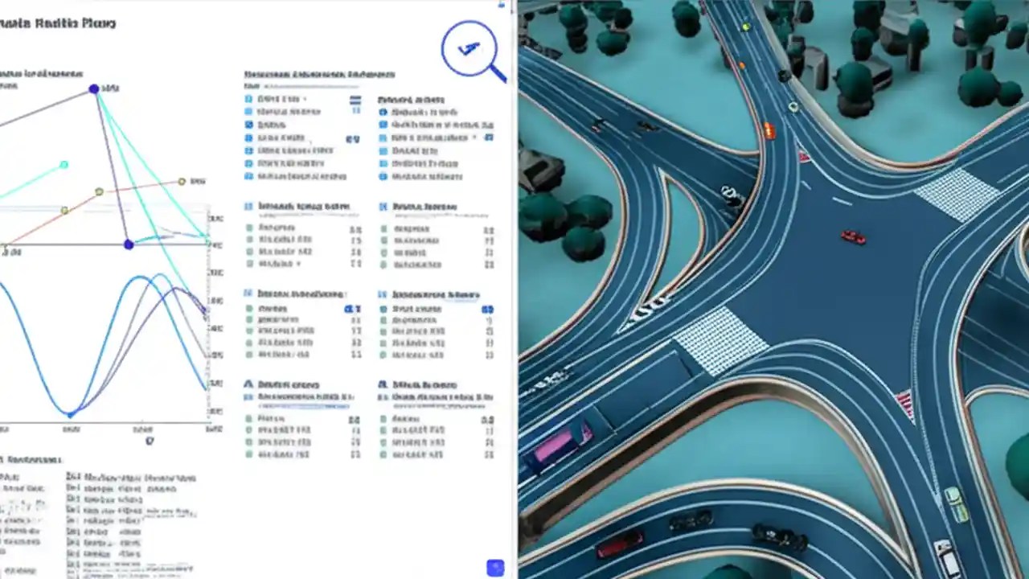The image size is (1029, 579).
Task: Expand the dropdown arrow on the topmost list item
Action: point(305,98)
